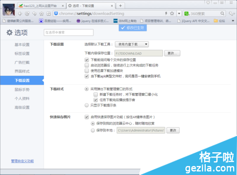Viewport: 237px width, 175px height.
Task: Click the C:\Users\Administrator\Pictures path field
Action: point(141,131)
